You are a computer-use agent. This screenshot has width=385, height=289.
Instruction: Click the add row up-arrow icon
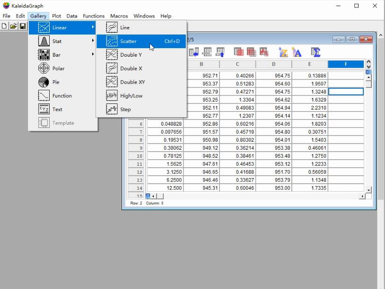(x=220, y=52)
